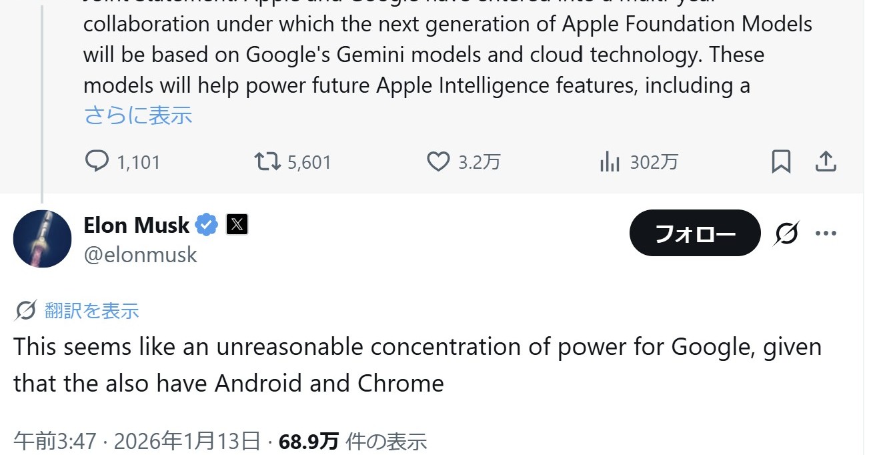Click the 68.9万 views count
The width and height of the screenshot is (869, 455).
[x=308, y=441]
